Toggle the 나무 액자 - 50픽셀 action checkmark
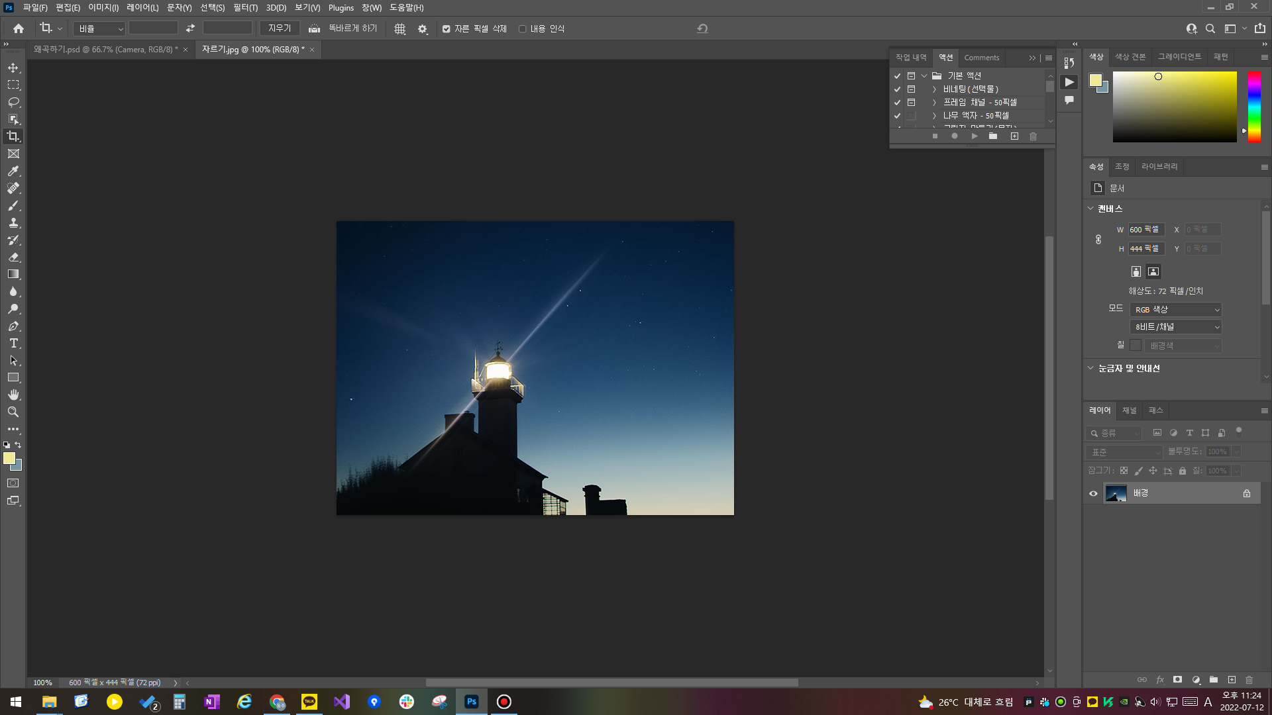The width and height of the screenshot is (1272, 715). click(x=898, y=116)
